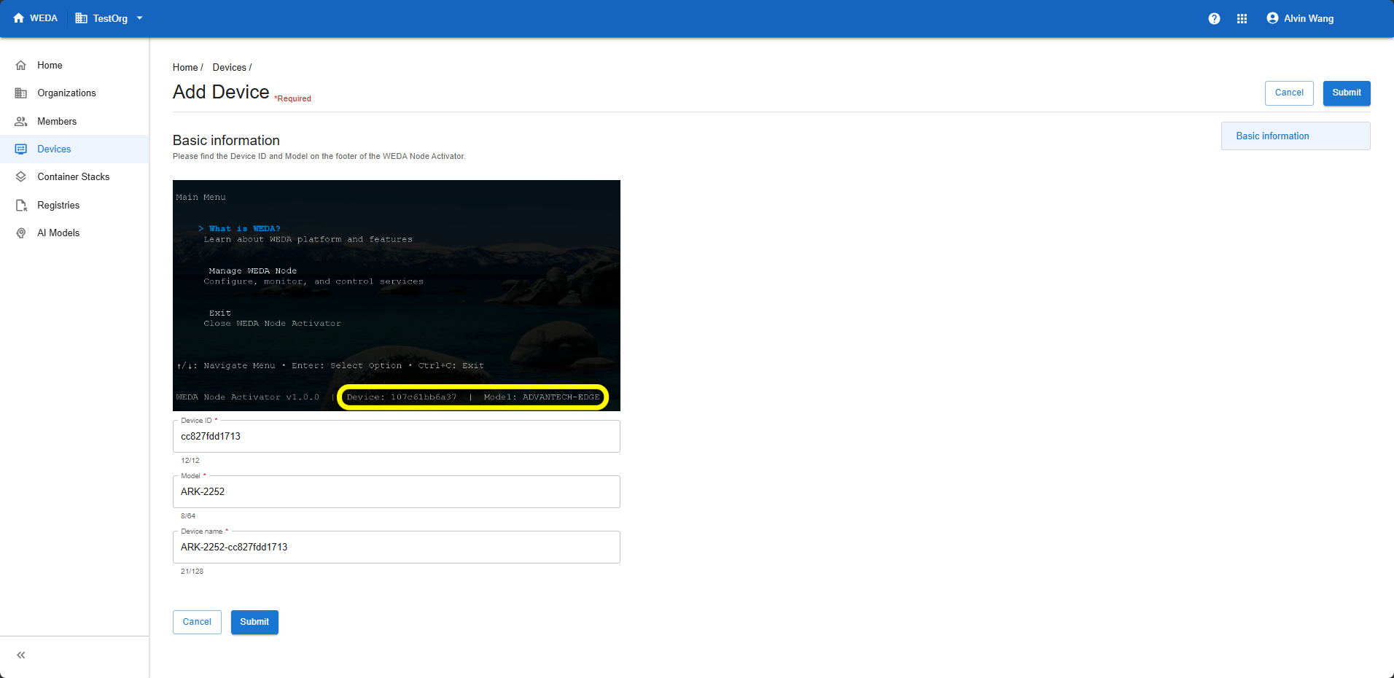Click the Home icon in the sidebar
Viewport: 1394px width, 678px height.
pos(21,65)
